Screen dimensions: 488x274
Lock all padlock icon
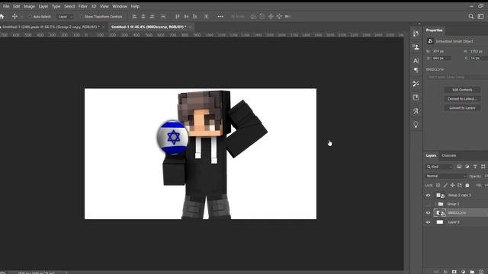pyautogui.click(x=467, y=185)
